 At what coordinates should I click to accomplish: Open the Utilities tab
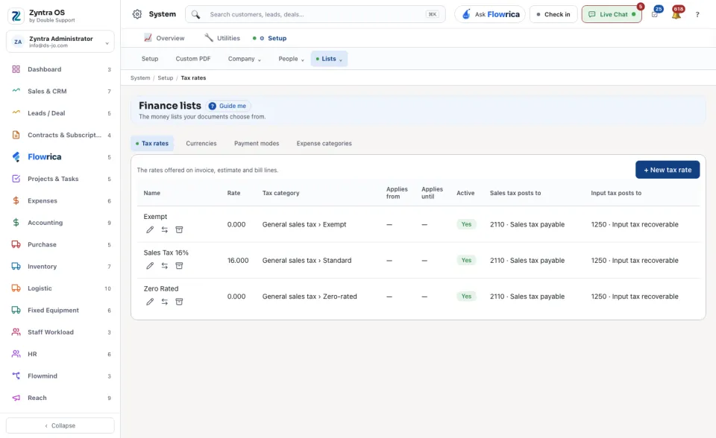222,38
